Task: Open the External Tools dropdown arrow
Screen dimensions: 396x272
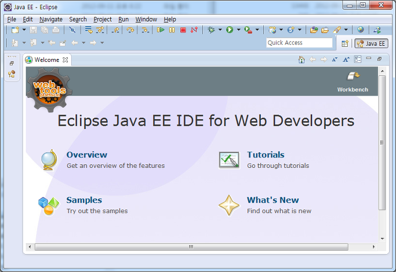Action: (x=257, y=30)
